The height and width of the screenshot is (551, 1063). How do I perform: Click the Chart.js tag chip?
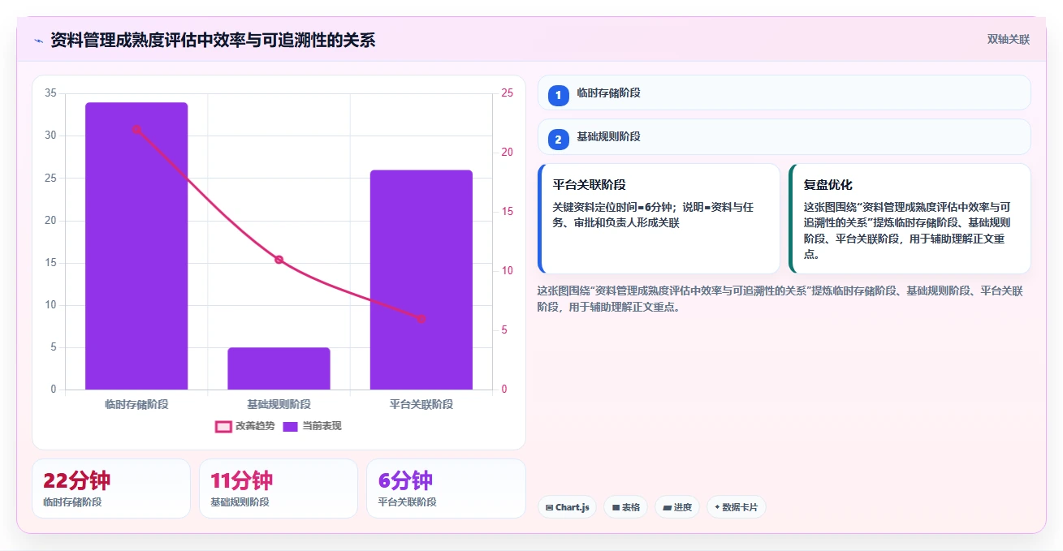567,507
